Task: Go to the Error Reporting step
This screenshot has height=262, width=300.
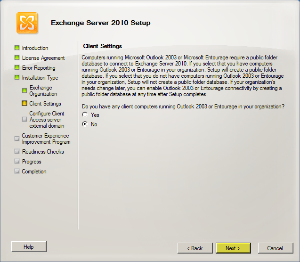Action: (39, 68)
